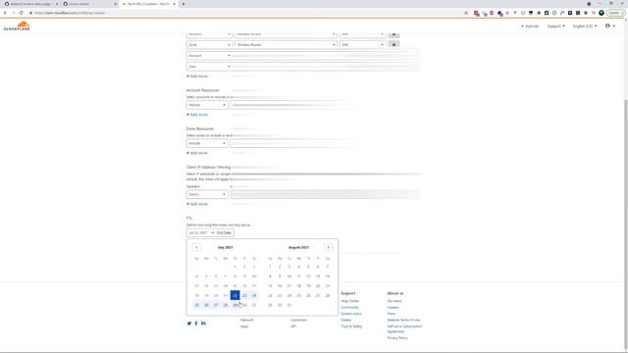Click Add site in header
The width and height of the screenshot is (628, 353).
(530, 26)
